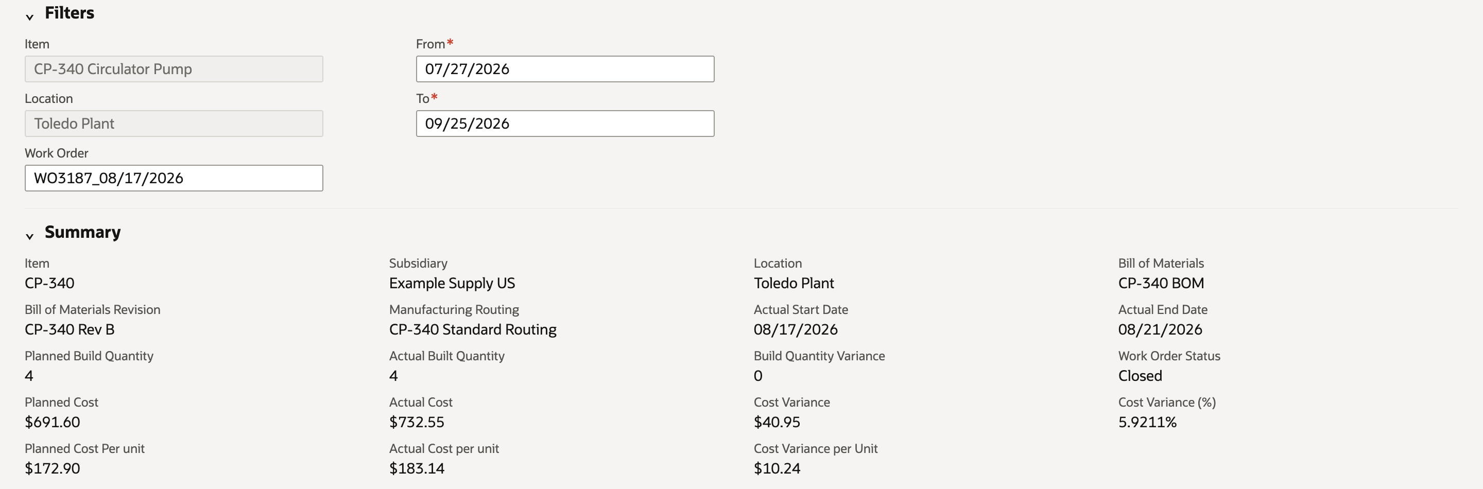Select Work Order Status value Closed

pos(1140,376)
